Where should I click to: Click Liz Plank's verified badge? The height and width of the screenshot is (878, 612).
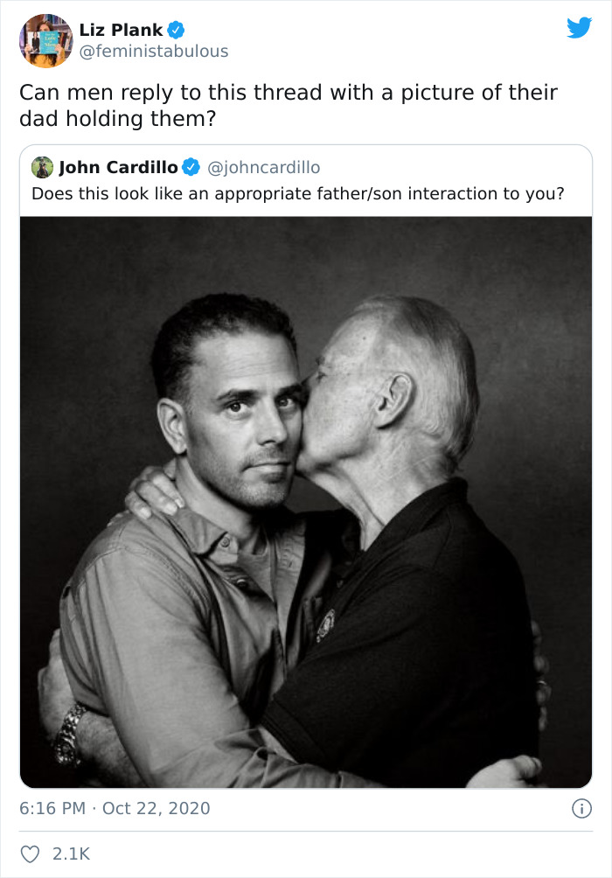coord(177,30)
